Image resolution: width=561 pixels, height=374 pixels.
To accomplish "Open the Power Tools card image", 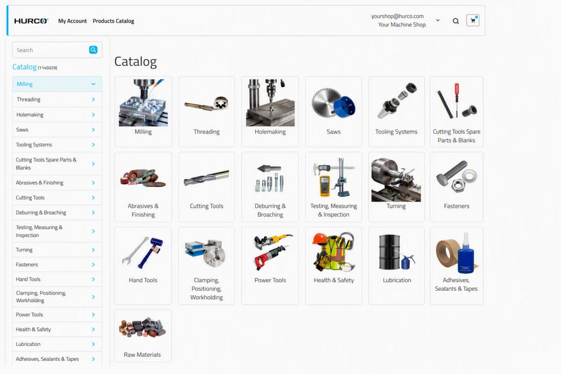I will (273, 252).
